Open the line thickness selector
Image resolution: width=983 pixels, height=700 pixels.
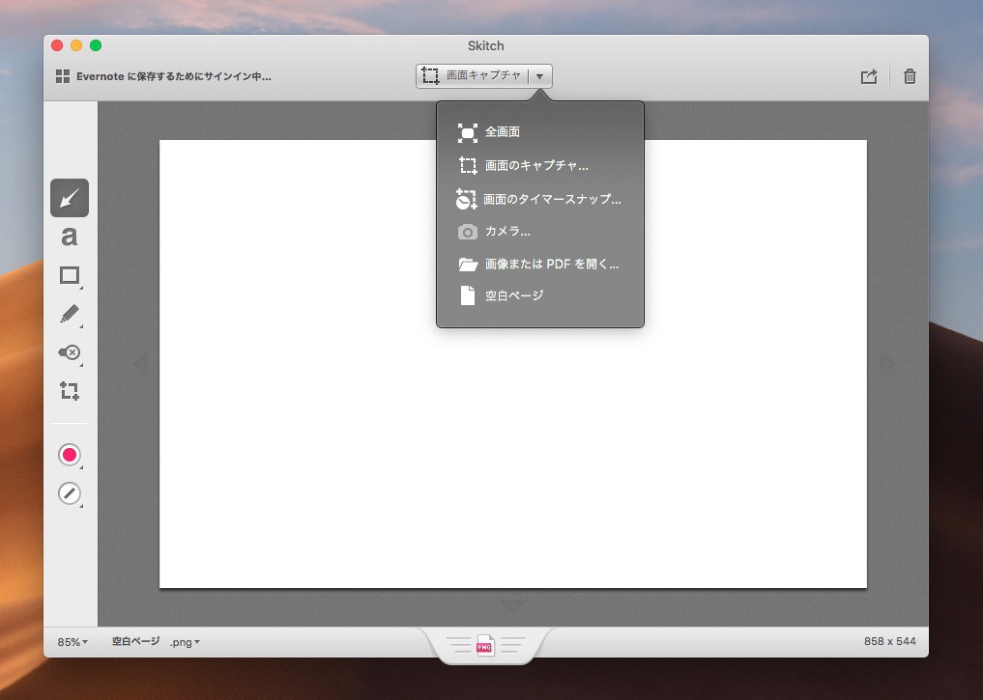[x=70, y=493]
